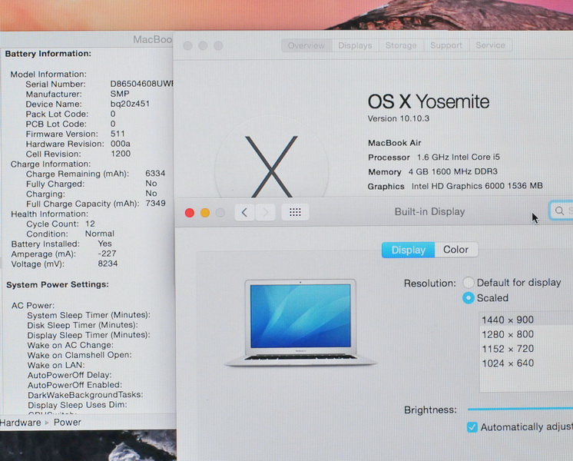
Task: Click the Condition: Normal entry
Action: tap(70, 234)
